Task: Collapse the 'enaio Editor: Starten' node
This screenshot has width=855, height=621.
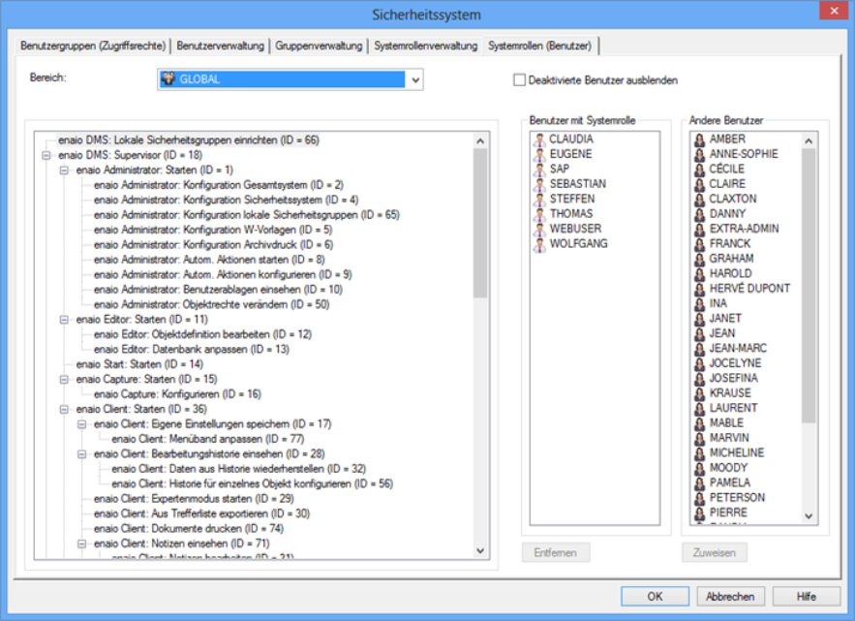Action: pyautogui.click(x=64, y=320)
